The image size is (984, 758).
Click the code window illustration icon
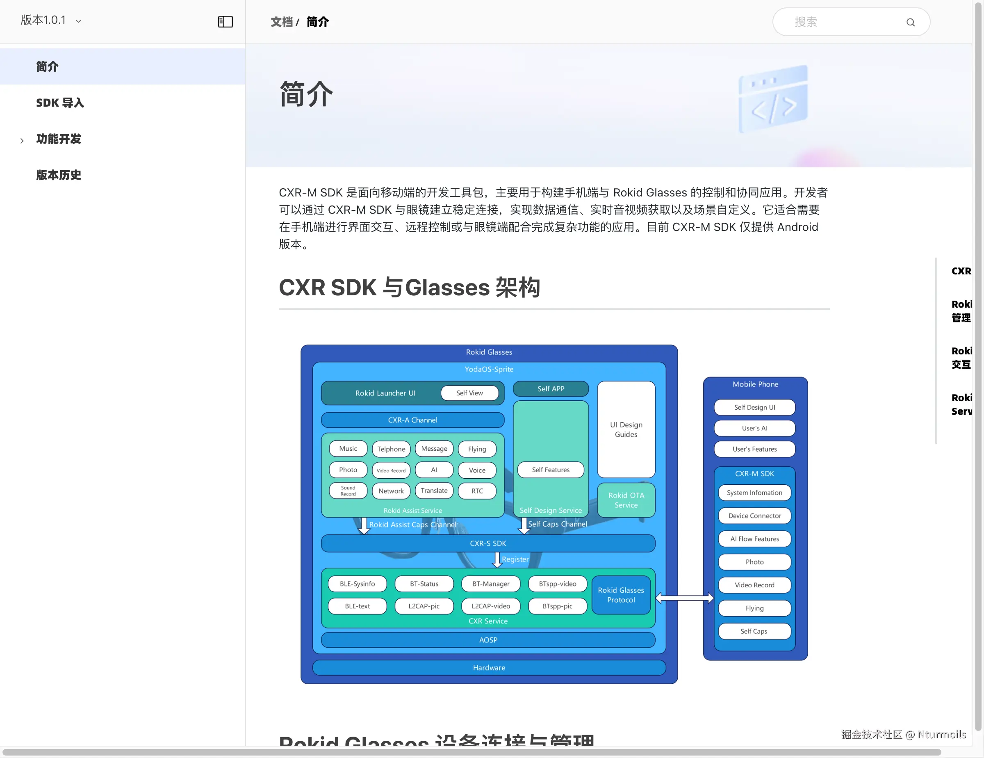tap(773, 99)
